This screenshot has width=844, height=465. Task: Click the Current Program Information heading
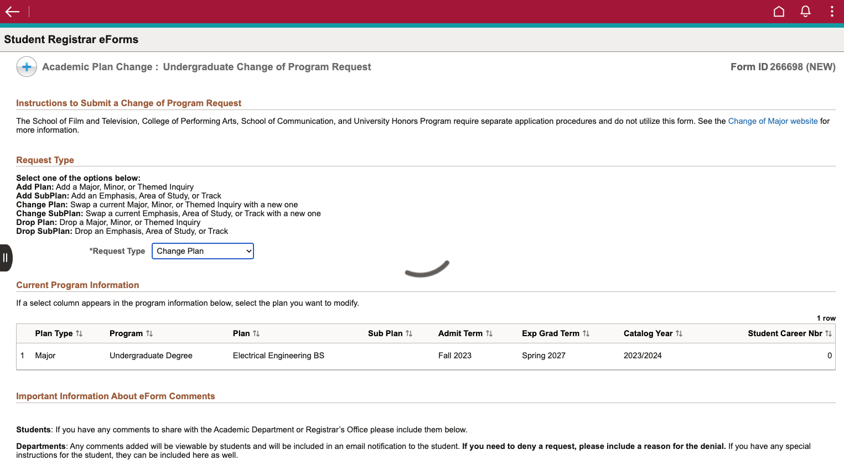77,285
